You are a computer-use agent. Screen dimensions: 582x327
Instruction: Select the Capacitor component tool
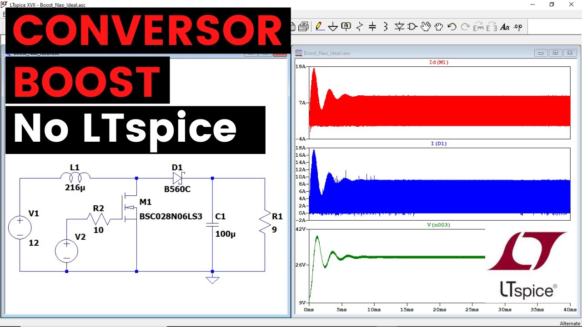[372, 27]
